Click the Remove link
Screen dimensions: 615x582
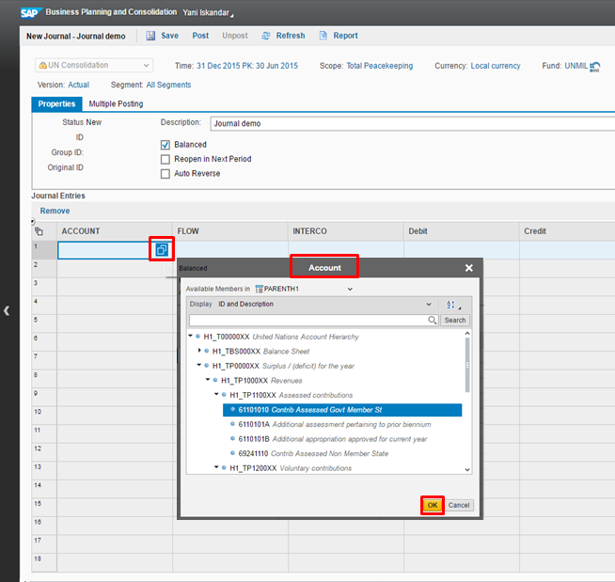(55, 211)
